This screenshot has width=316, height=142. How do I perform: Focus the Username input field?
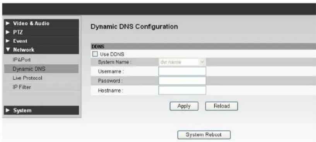tap(182, 71)
